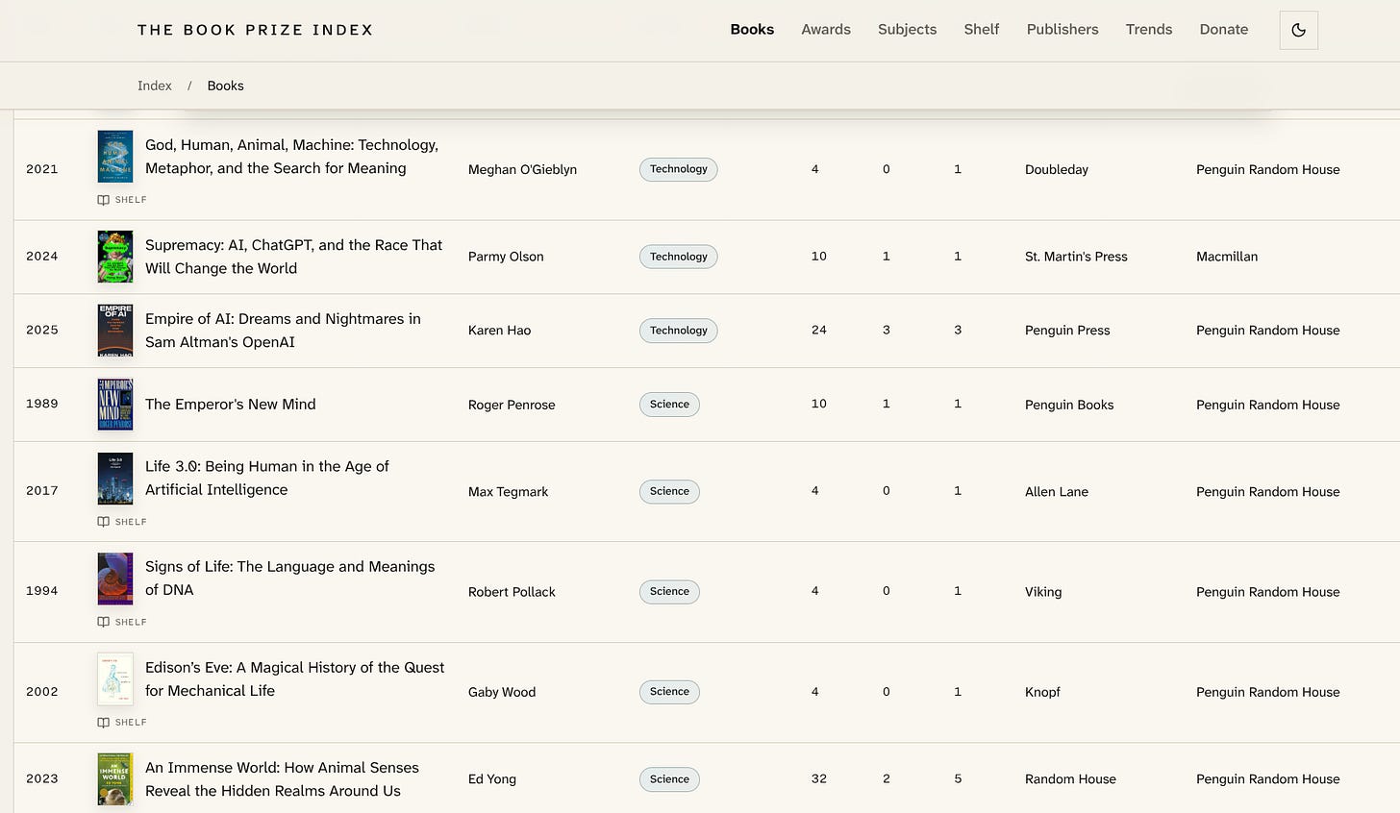Select Knopf imprint cell
This screenshot has width=1400, height=813.
pos(1042,692)
